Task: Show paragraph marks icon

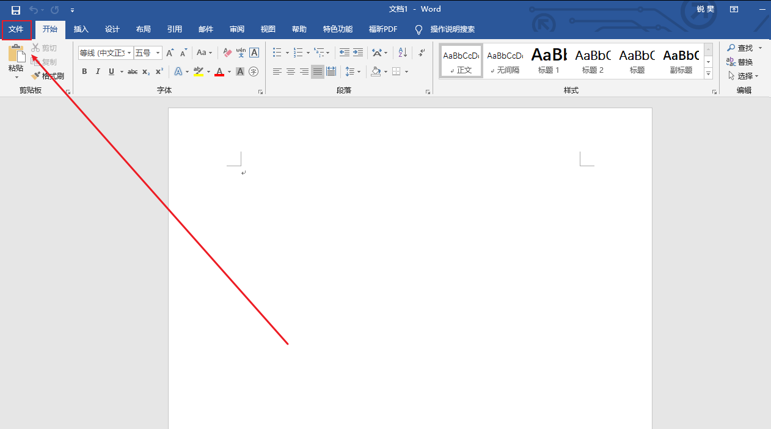Action: (422, 53)
